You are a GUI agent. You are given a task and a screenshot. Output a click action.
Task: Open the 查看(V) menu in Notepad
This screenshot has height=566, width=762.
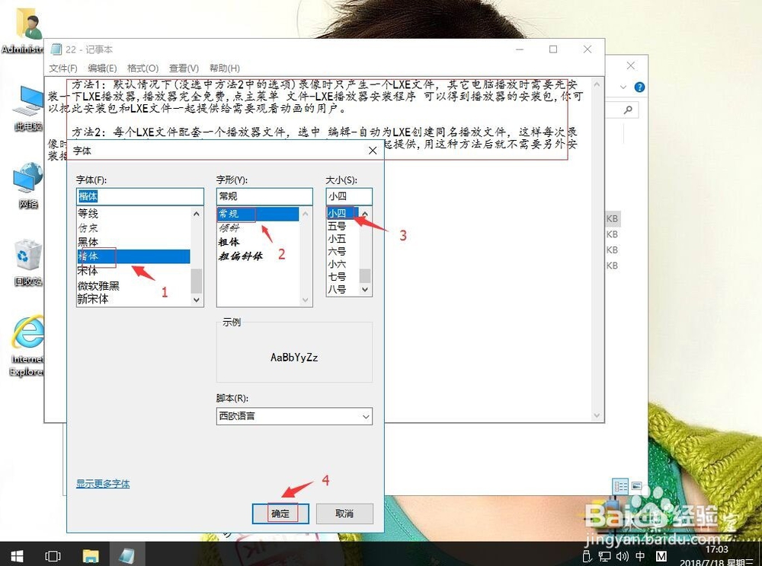(183, 68)
